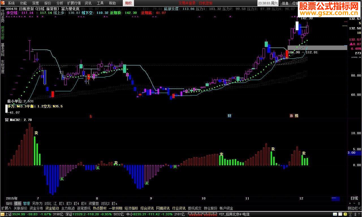Open the 资金驱动 tab

point(52,208)
